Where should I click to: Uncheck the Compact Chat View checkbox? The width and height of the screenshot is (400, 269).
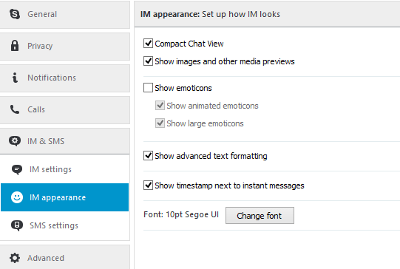[x=148, y=44]
